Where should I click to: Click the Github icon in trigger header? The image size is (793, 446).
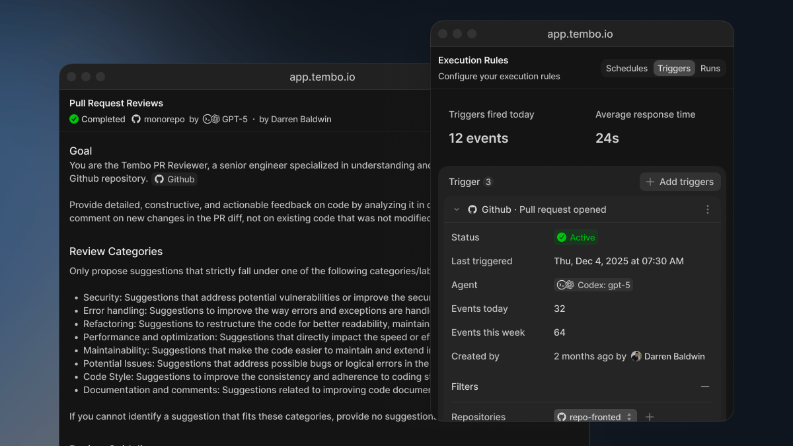pyautogui.click(x=472, y=209)
